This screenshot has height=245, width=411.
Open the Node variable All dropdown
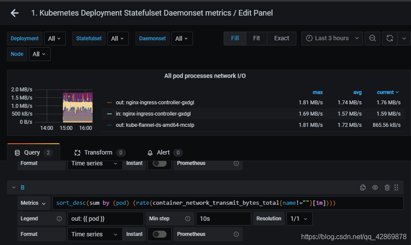[39, 54]
